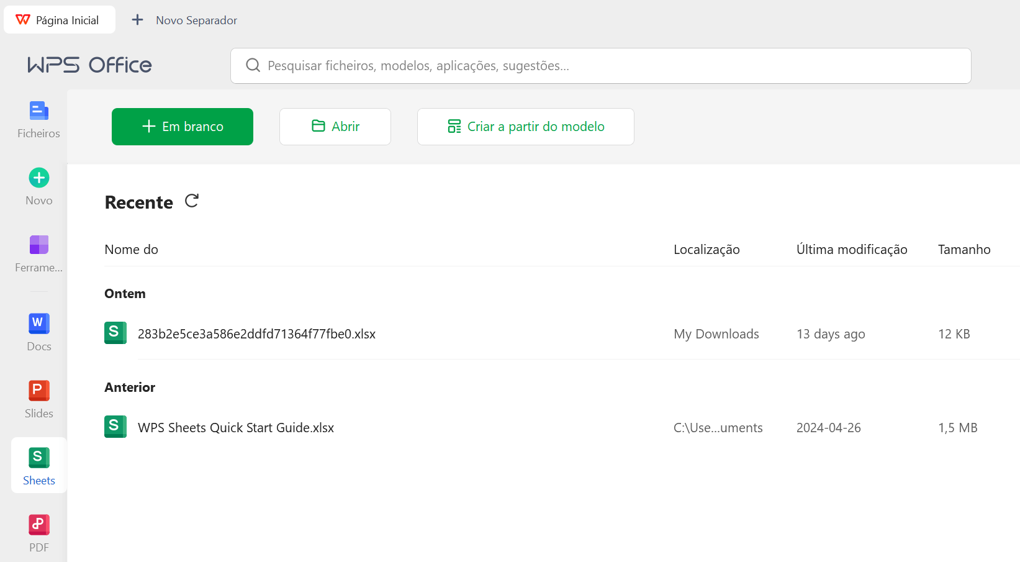Image resolution: width=1020 pixels, height=562 pixels.
Task: Focus the Pesquisar ficheiros search field
Action: pos(608,66)
